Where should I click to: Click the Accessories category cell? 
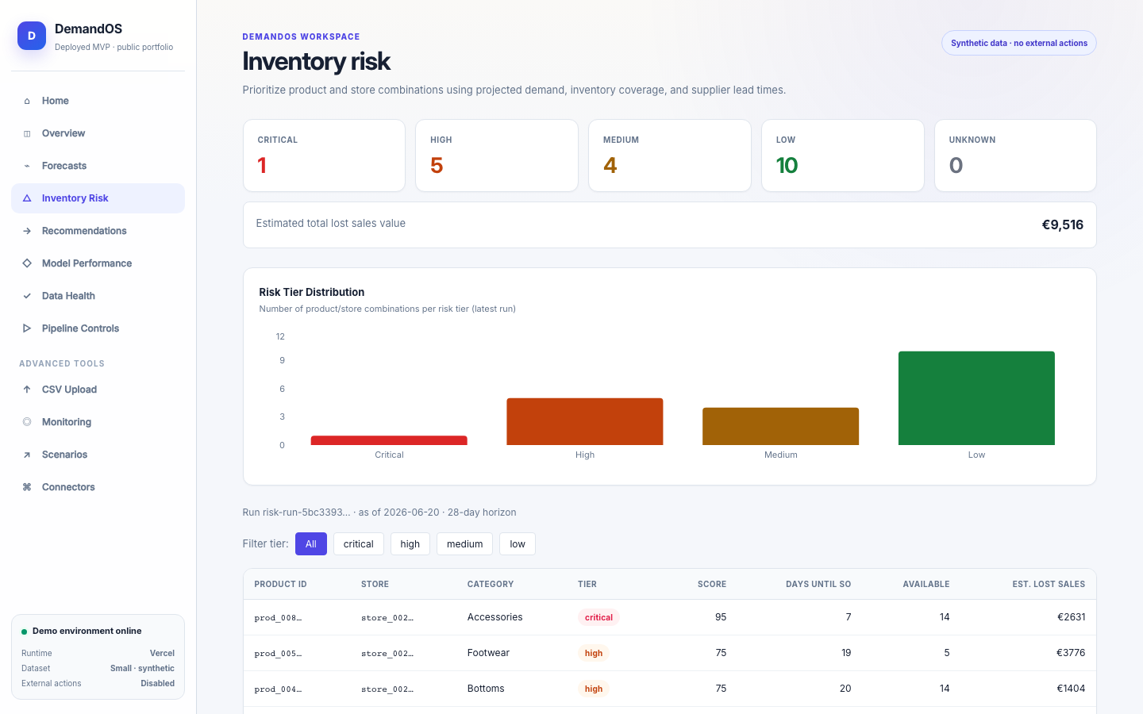tap(495, 617)
